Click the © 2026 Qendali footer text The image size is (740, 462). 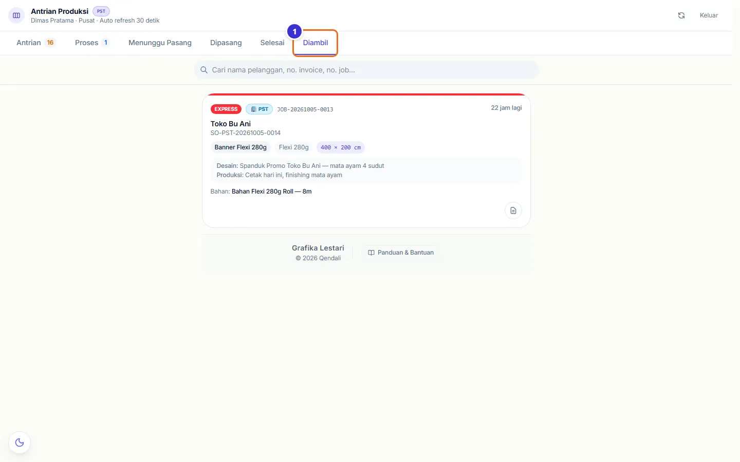click(x=318, y=258)
